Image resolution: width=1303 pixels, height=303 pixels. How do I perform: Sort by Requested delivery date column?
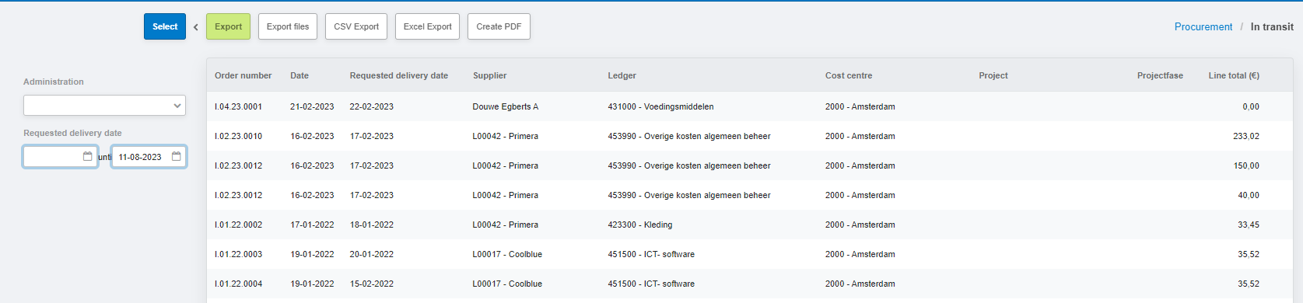tap(399, 75)
